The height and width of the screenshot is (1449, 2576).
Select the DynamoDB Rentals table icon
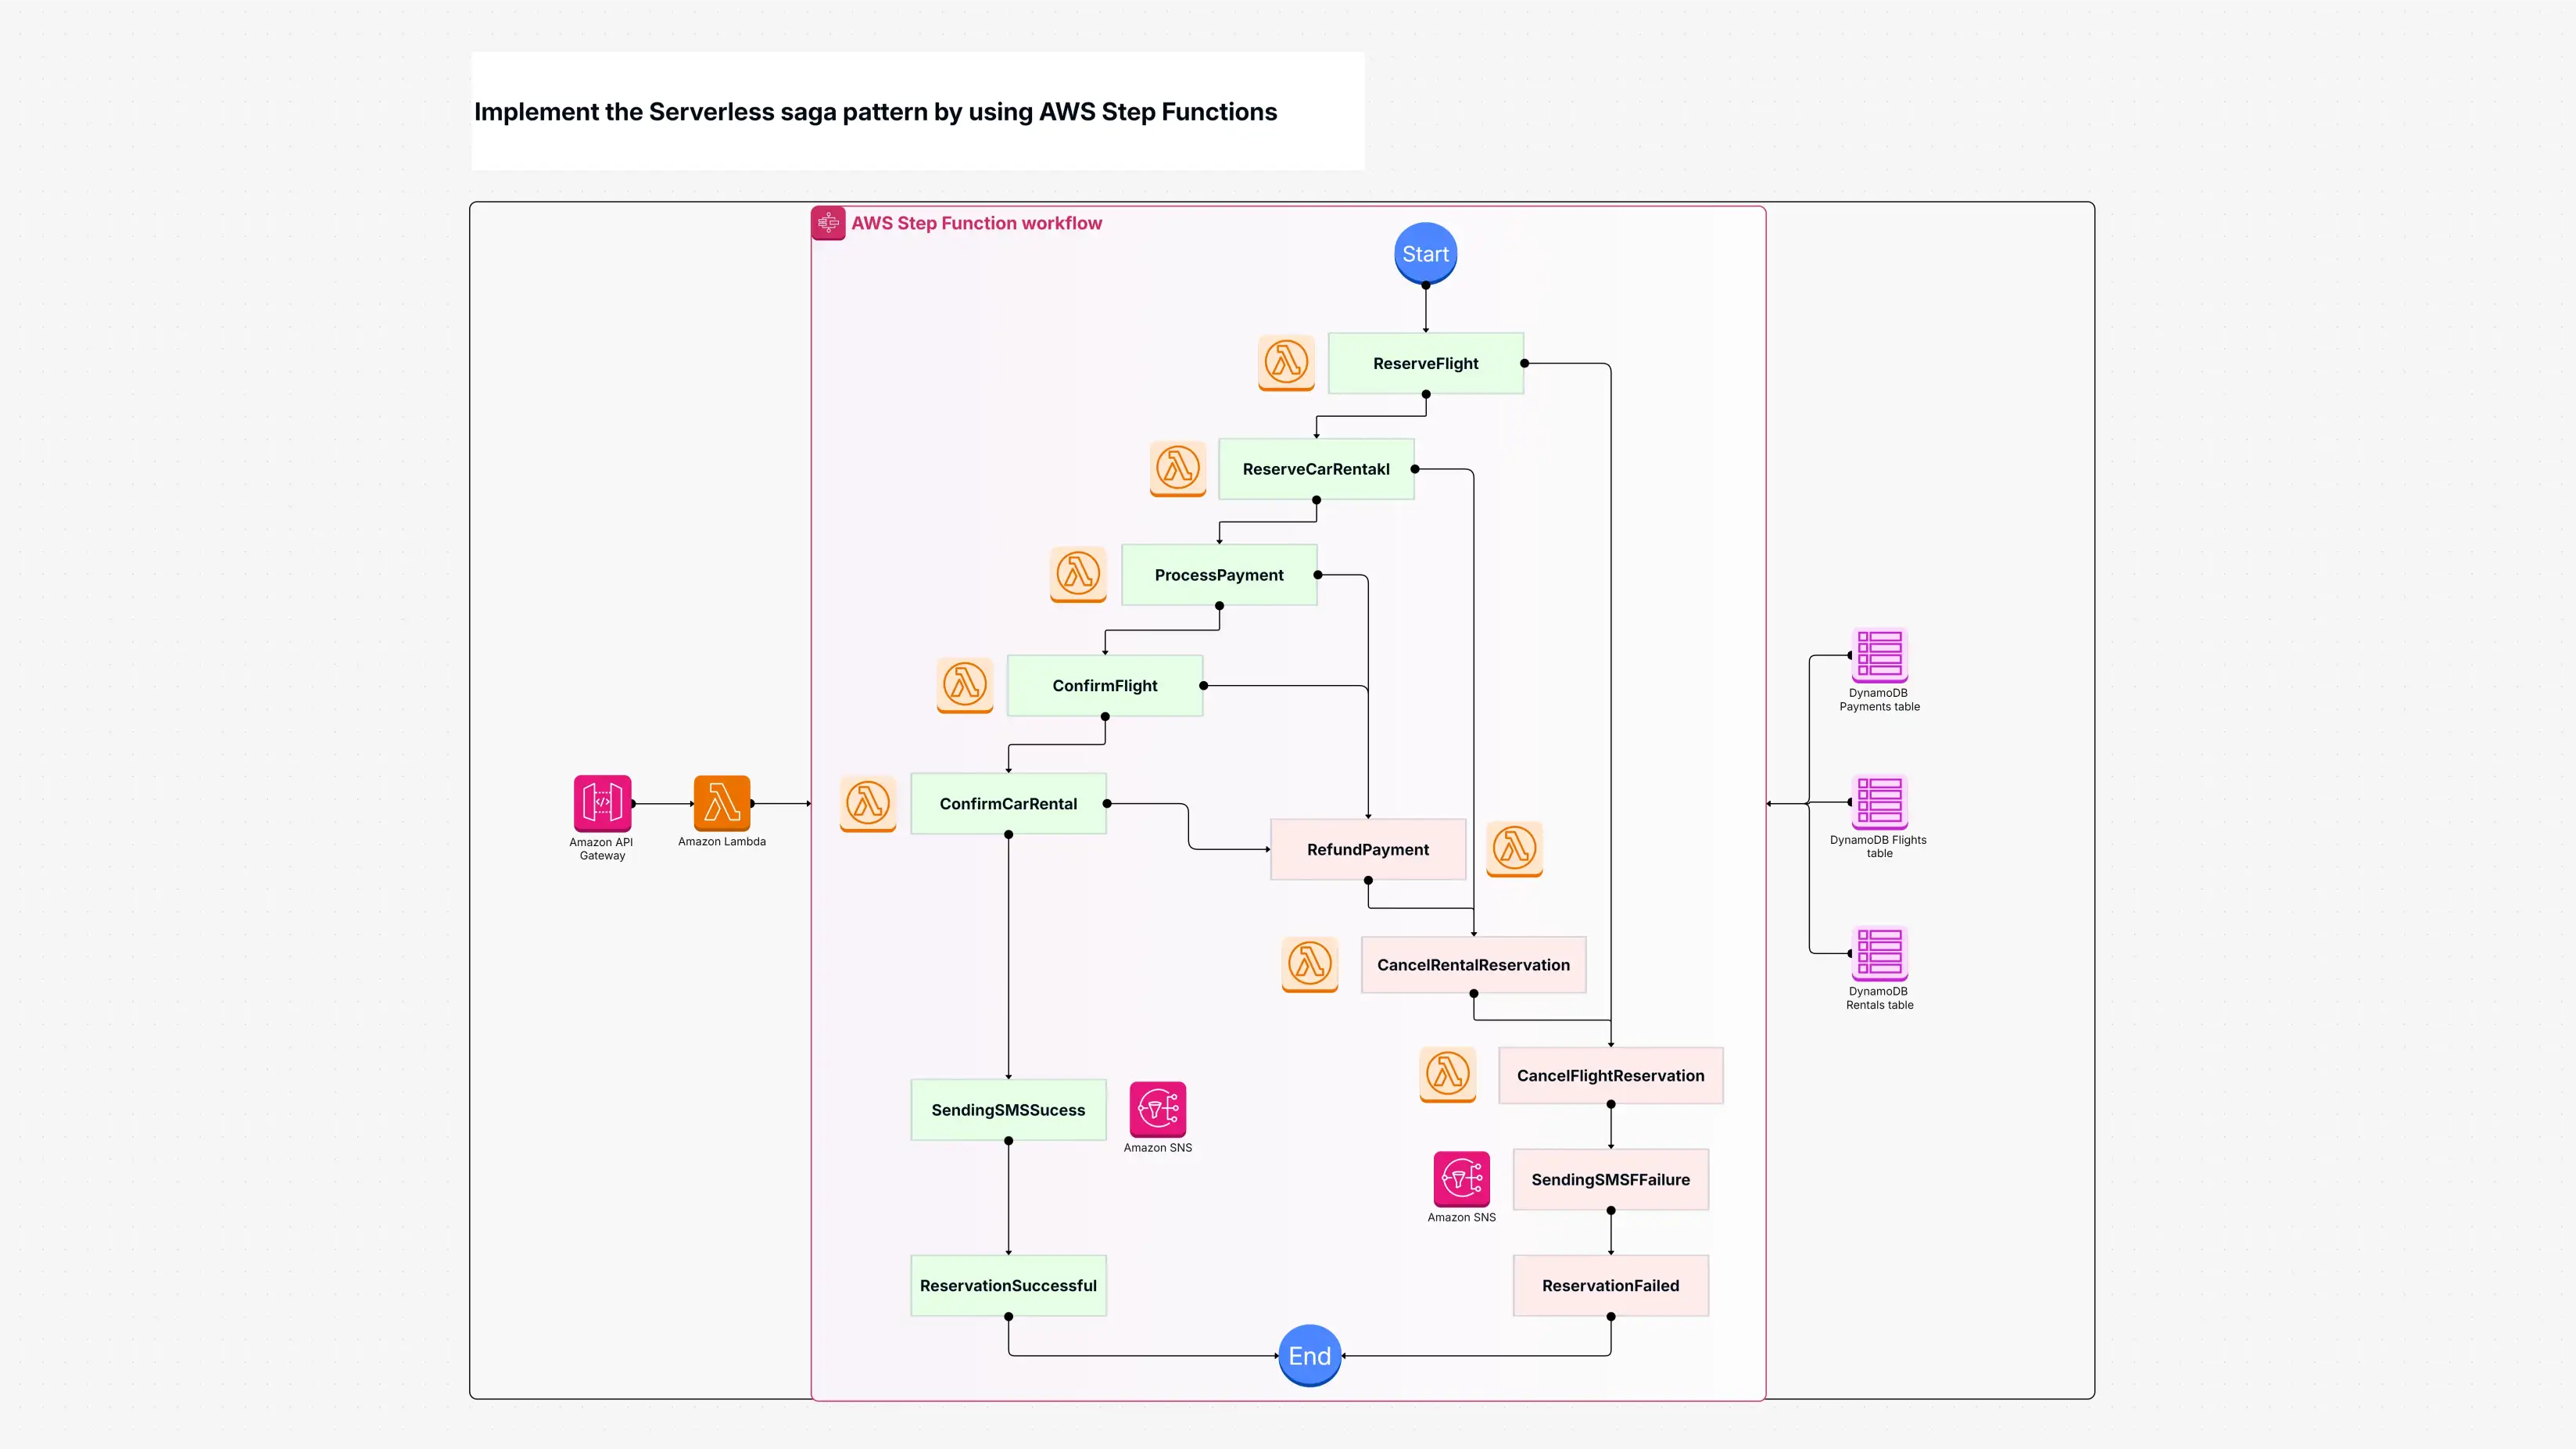(x=1879, y=953)
